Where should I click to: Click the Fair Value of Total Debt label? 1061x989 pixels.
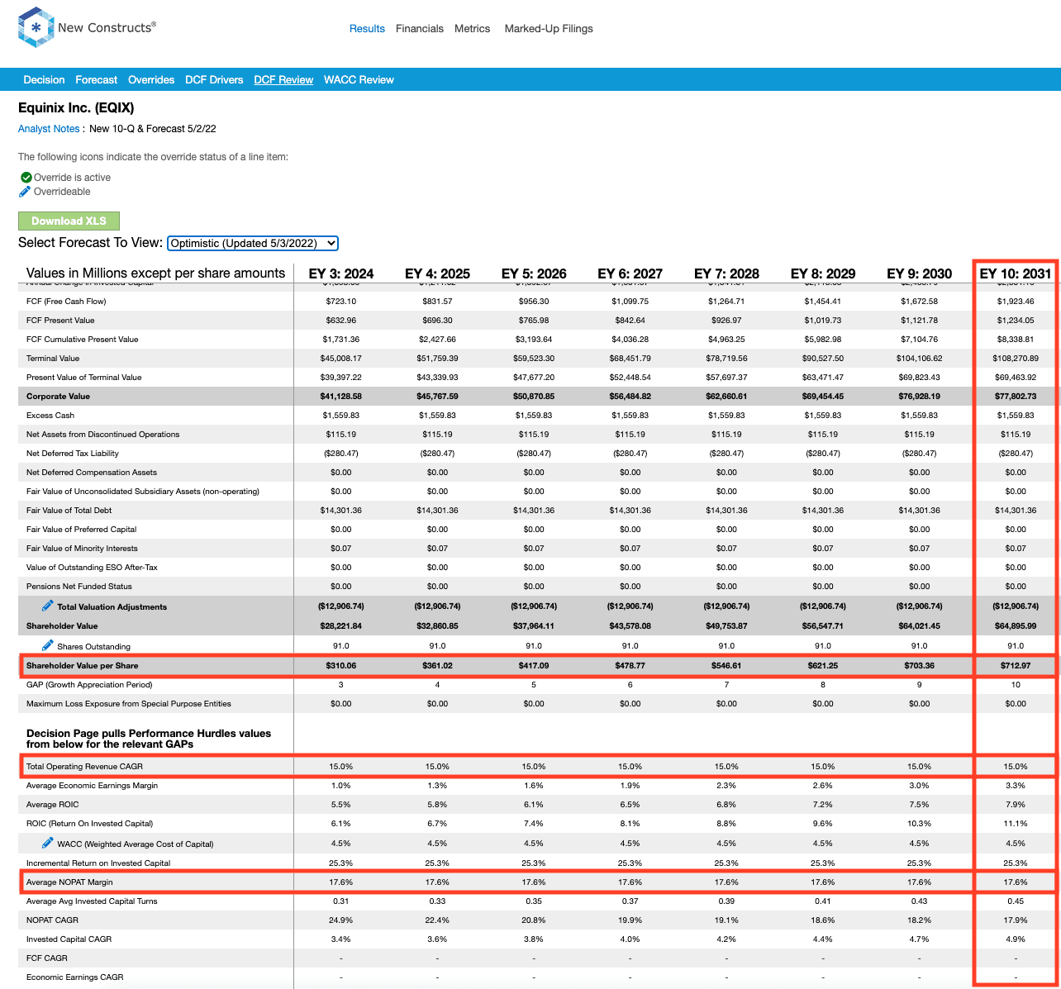pyautogui.click(x=69, y=511)
